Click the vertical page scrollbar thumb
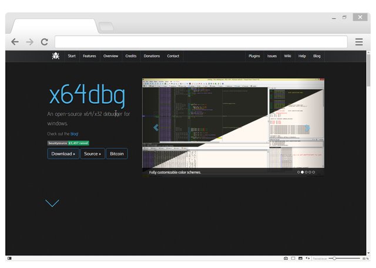The width and height of the screenshot is (376, 268). coord(368,70)
